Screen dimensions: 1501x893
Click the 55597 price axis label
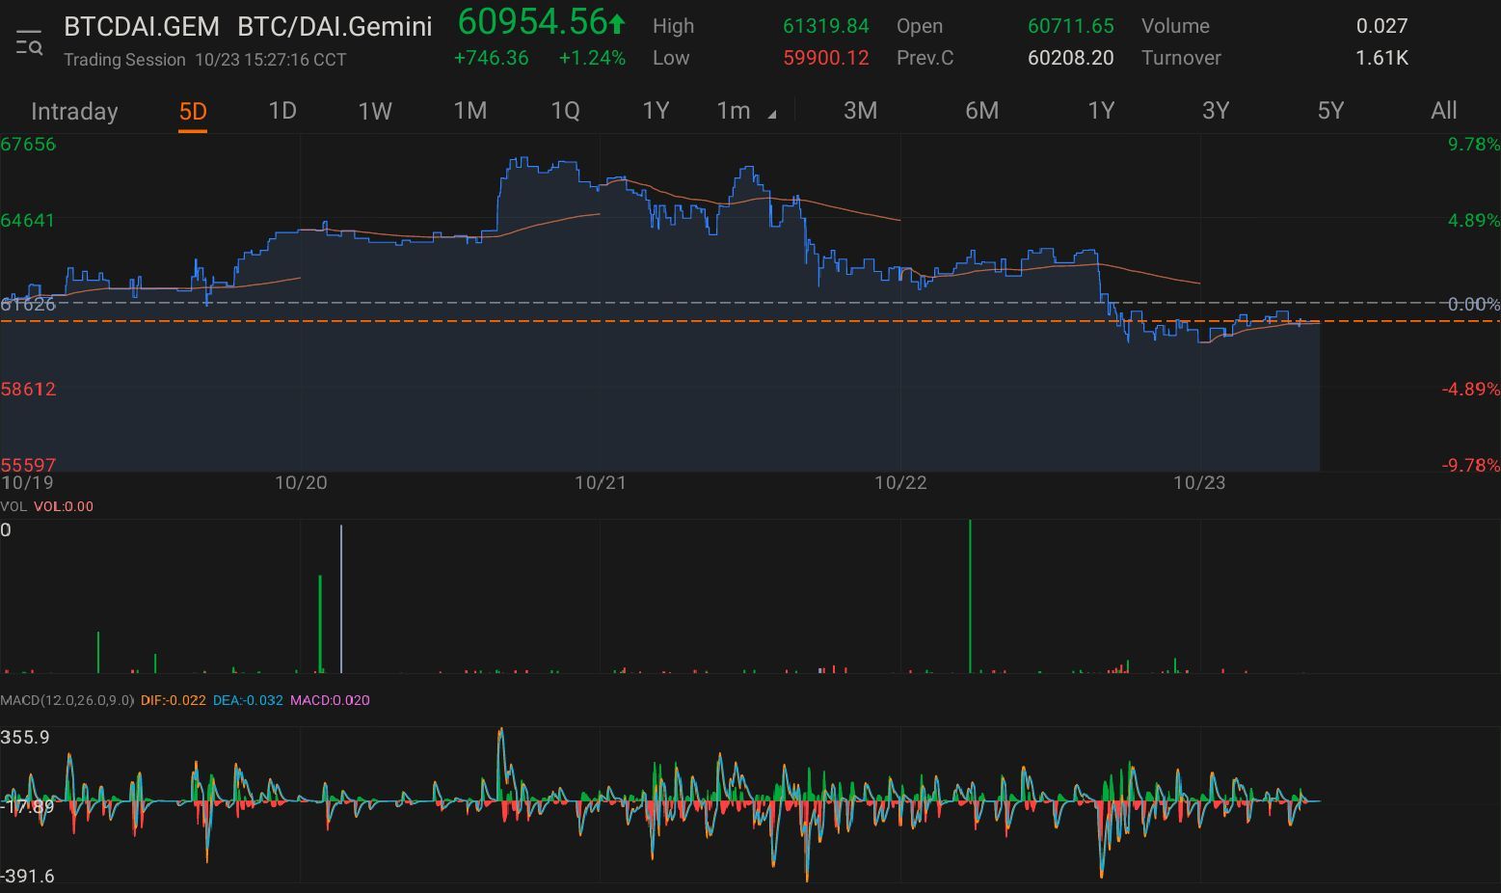[28, 464]
